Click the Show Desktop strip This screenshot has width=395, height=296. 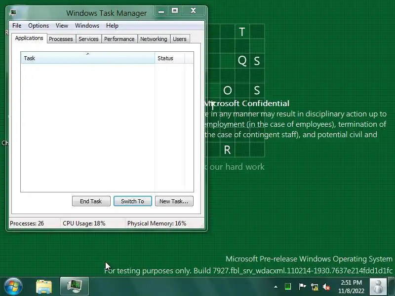pyautogui.click(x=392, y=287)
